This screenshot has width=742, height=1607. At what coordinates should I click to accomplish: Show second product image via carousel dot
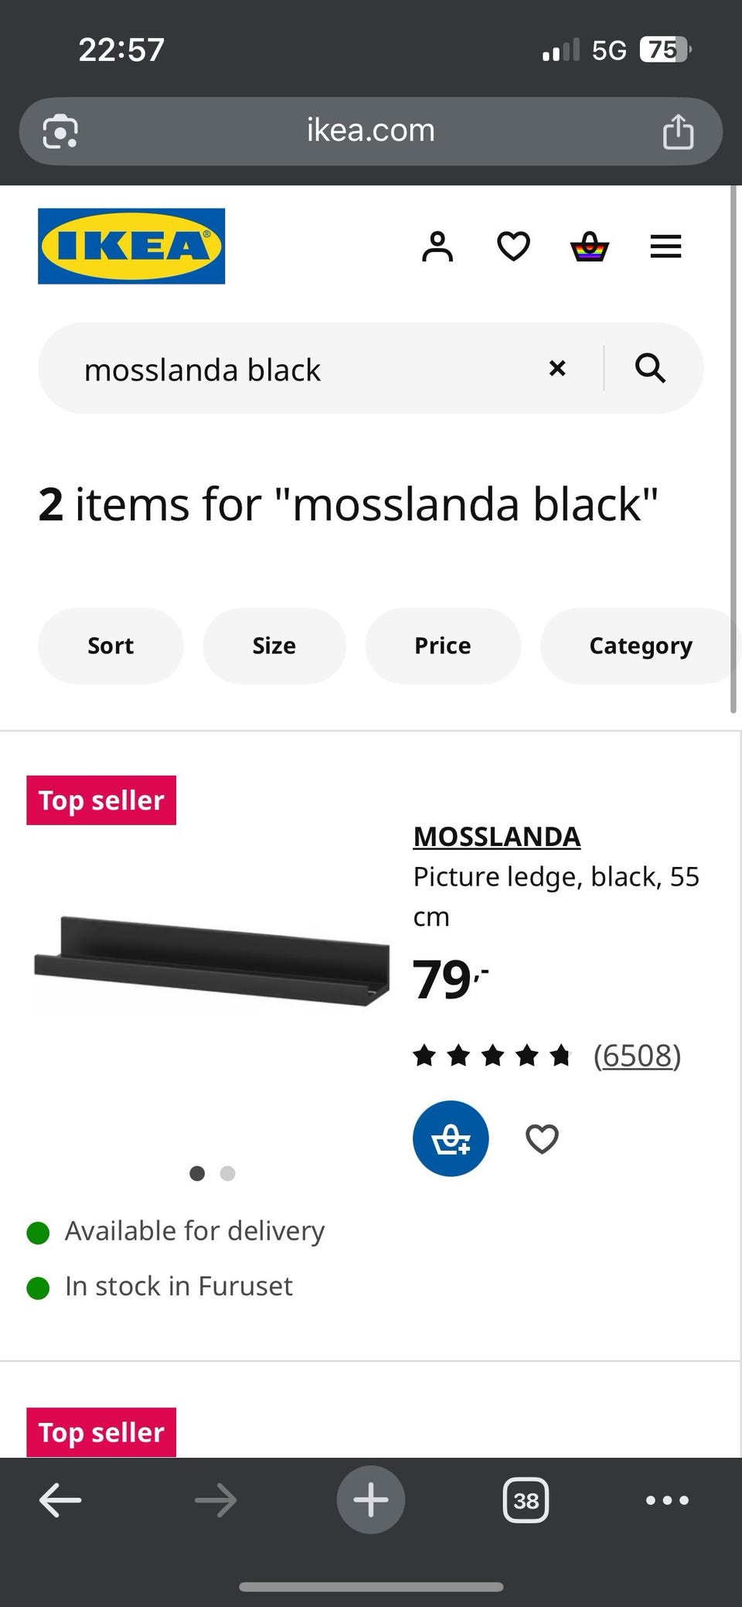point(227,1173)
